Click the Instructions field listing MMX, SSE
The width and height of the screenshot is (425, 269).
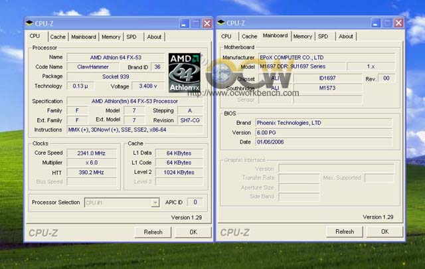tap(135, 130)
